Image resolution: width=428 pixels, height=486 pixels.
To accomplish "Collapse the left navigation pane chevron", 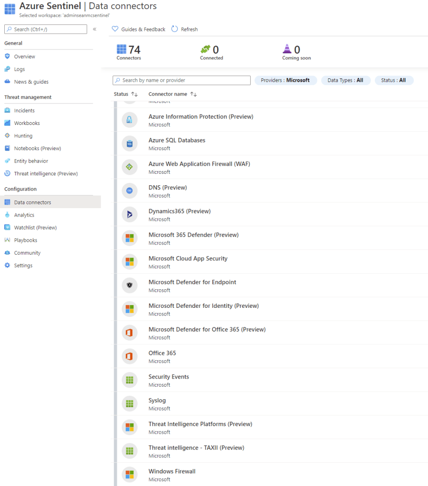I will [x=95, y=29].
